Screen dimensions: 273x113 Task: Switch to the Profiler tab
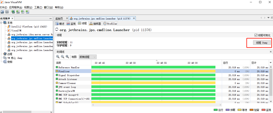(110, 24)
